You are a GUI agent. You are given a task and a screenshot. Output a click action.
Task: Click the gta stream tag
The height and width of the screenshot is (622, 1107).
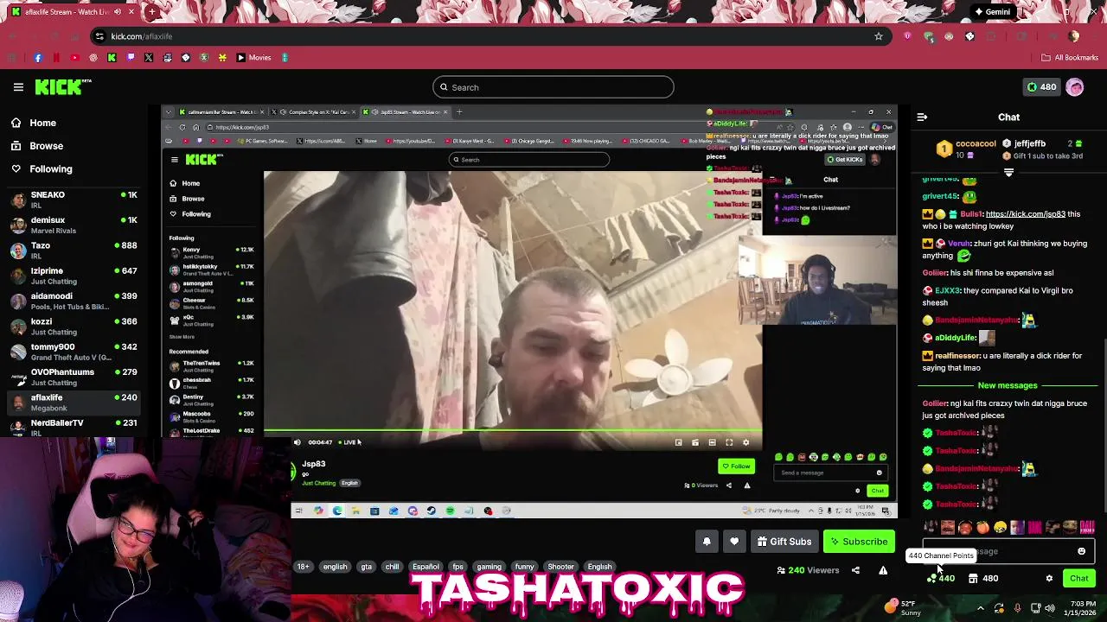(367, 567)
